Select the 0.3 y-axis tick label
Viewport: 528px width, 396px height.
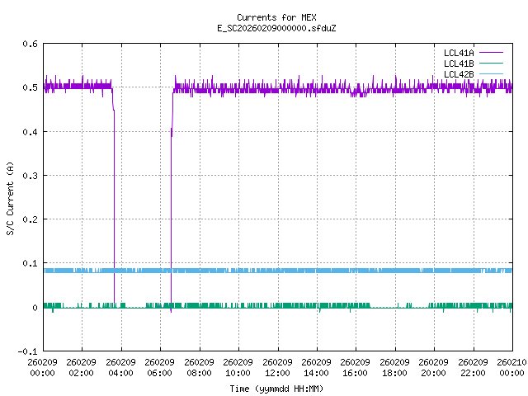pos(29,176)
